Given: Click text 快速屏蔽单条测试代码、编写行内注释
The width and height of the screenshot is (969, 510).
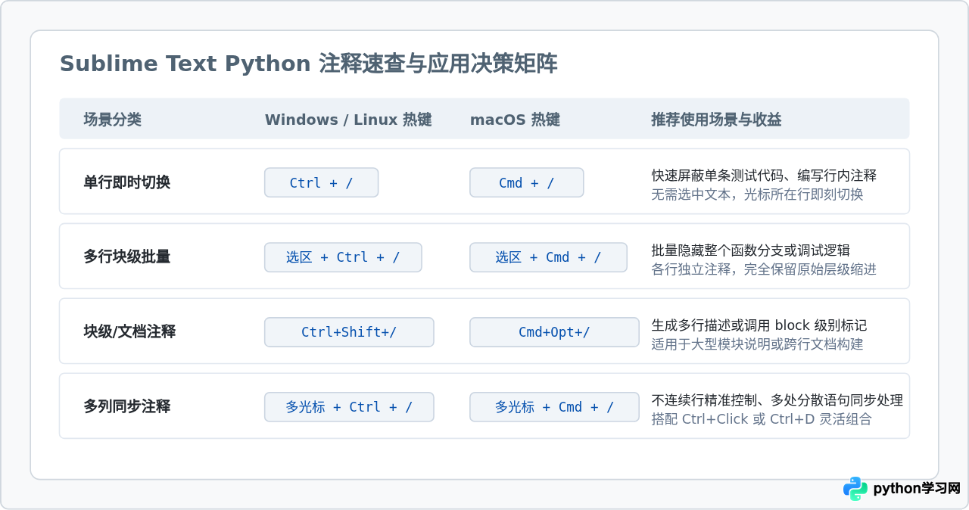Looking at the screenshot, I should click(764, 175).
